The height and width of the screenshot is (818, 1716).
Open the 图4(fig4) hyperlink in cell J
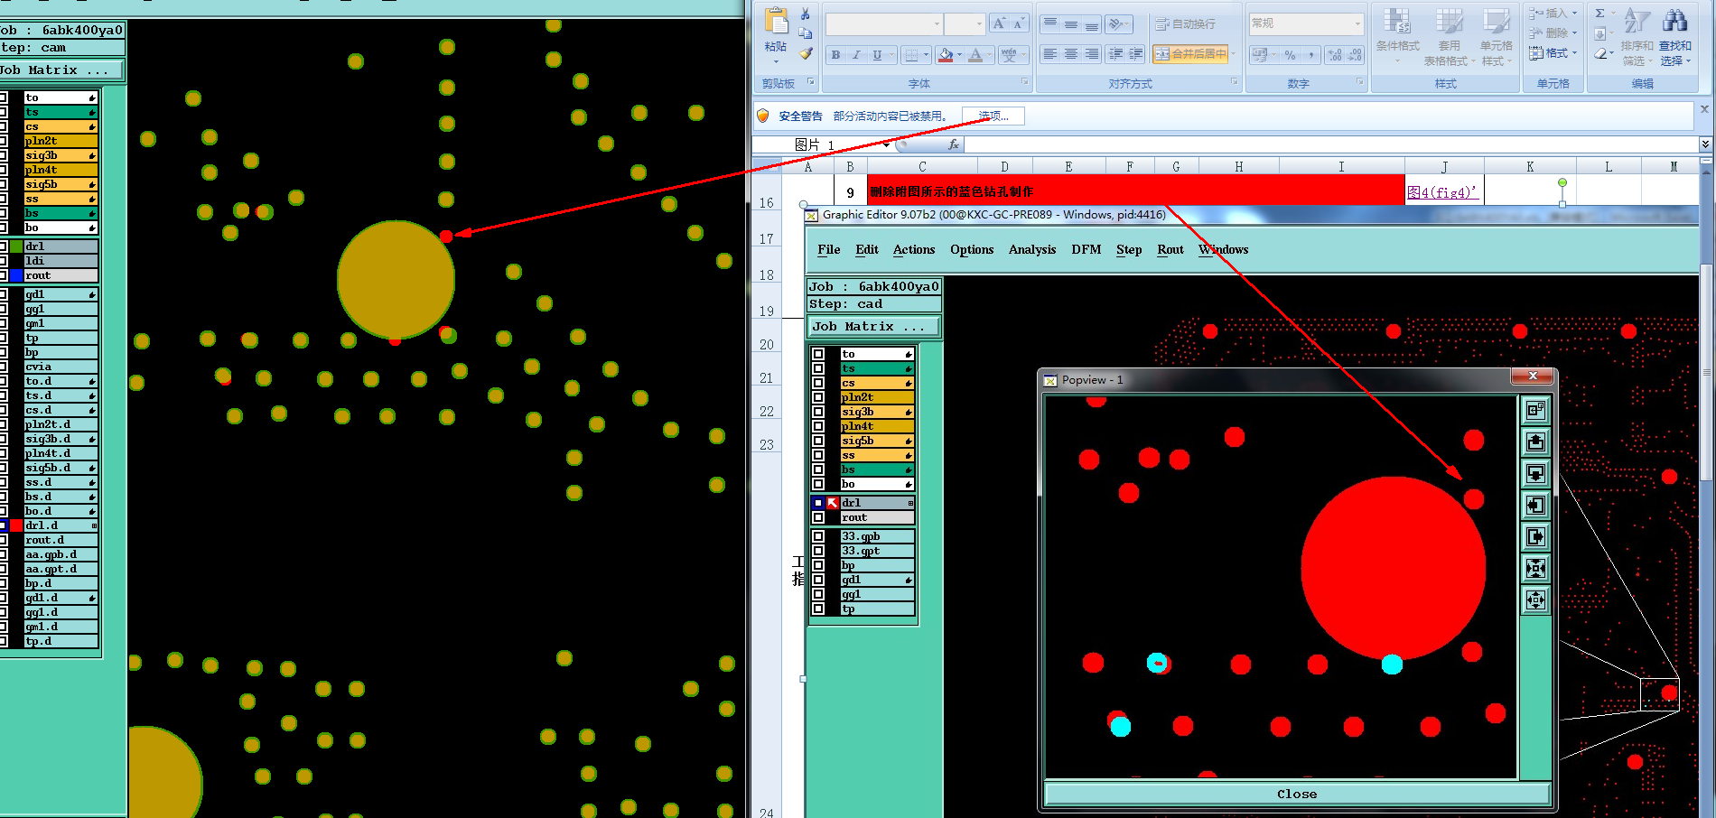tap(1442, 191)
